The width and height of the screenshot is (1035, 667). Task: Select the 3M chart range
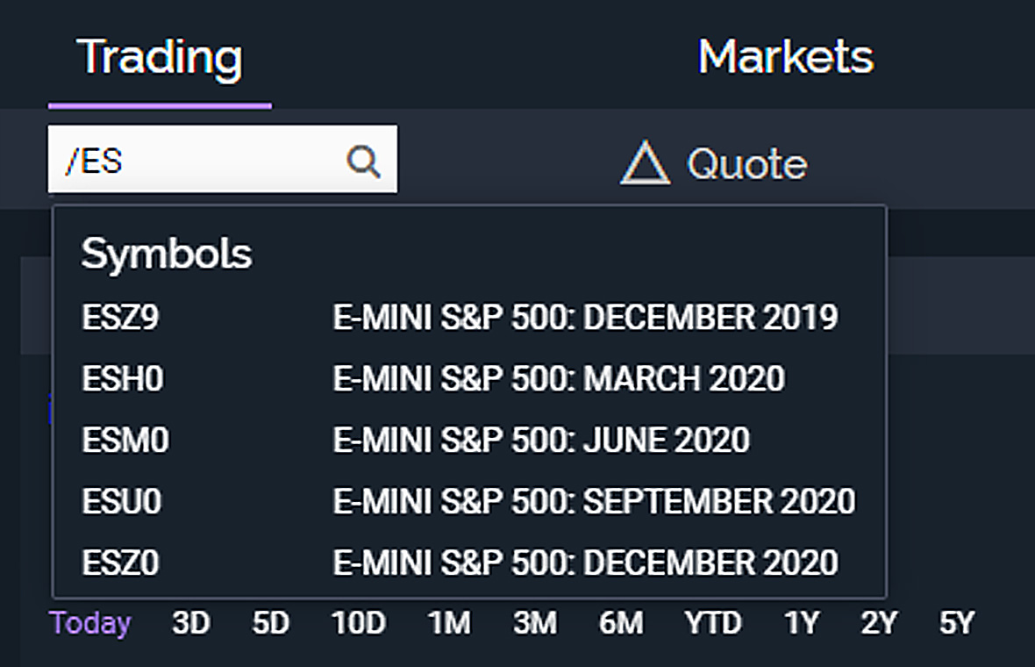535,624
